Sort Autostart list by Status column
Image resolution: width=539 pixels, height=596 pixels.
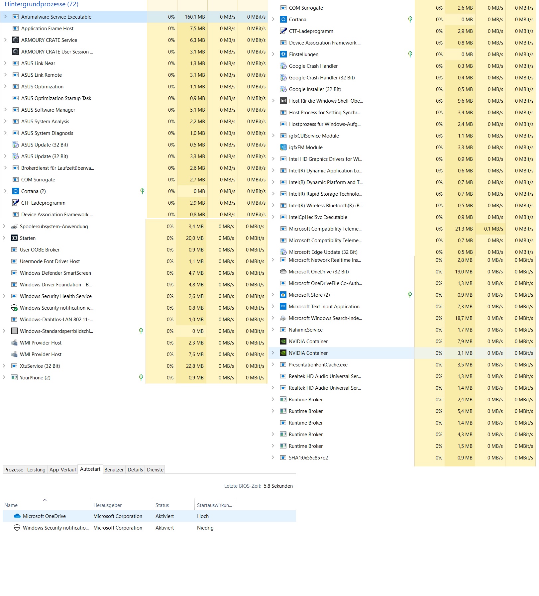click(x=174, y=504)
